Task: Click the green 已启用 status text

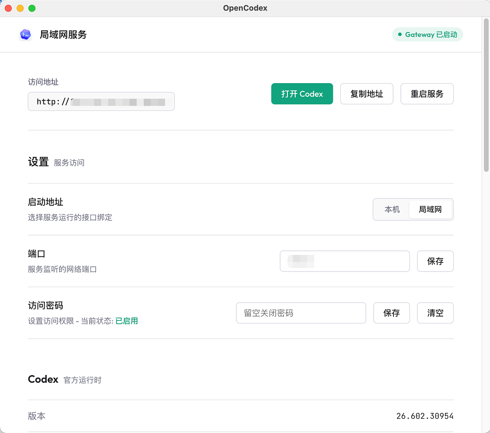Action: [x=126, y=321]
